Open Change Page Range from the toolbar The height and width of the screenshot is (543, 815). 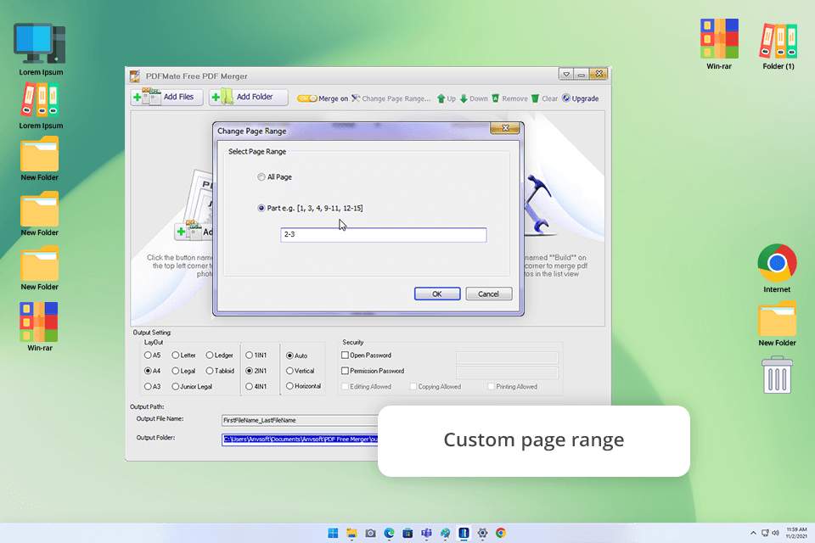click(391, 98)
